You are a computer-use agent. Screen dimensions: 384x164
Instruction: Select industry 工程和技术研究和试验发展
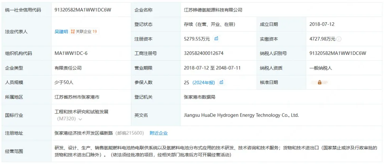(81, 112)
